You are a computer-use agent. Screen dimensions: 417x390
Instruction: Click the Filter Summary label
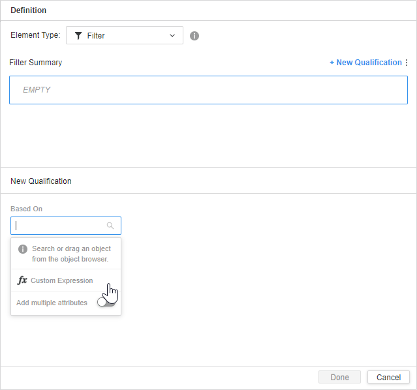(36, 63)
